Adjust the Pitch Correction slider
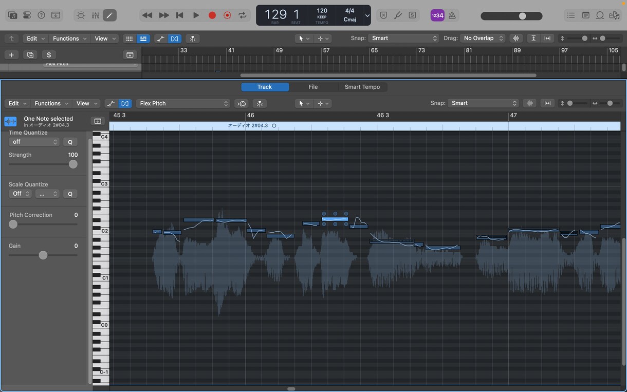 pyautogui.click(x=43, y=224)
